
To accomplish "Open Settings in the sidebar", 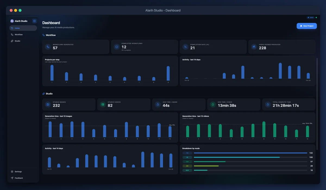I will (23, 171).
